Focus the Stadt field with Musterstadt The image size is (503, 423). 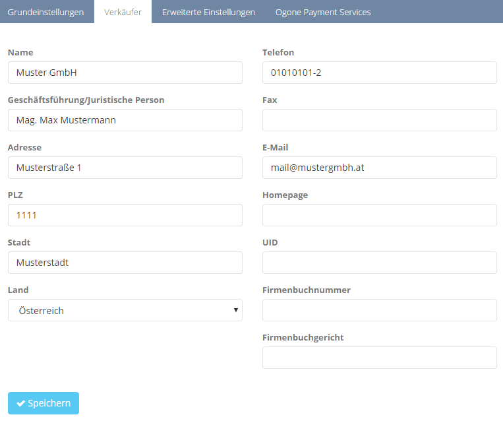[125, 263]
